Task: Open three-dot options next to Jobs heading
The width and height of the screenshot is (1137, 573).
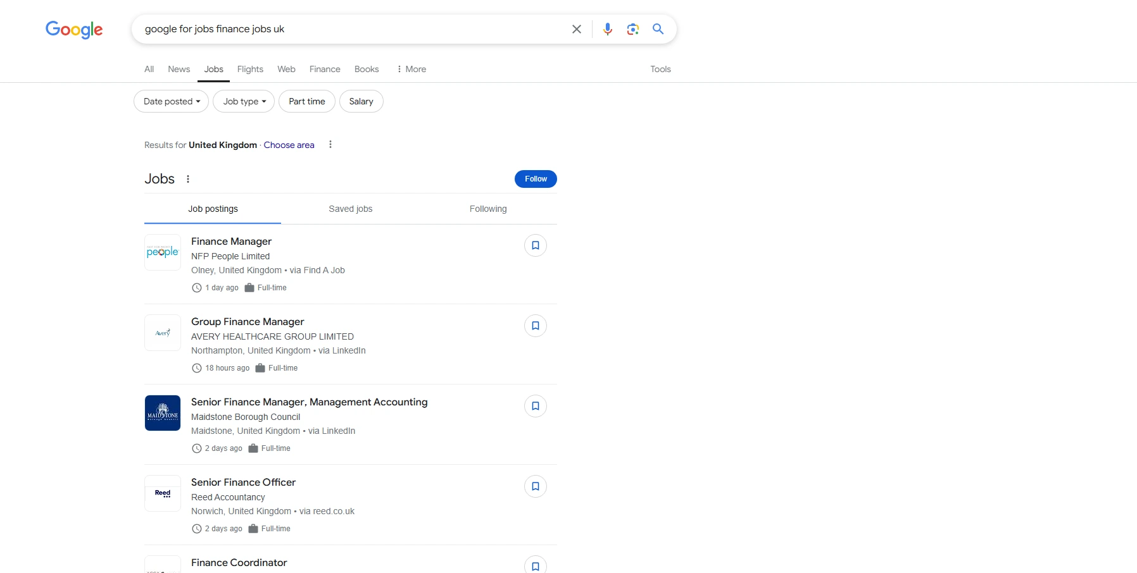Action: [188, 179]
